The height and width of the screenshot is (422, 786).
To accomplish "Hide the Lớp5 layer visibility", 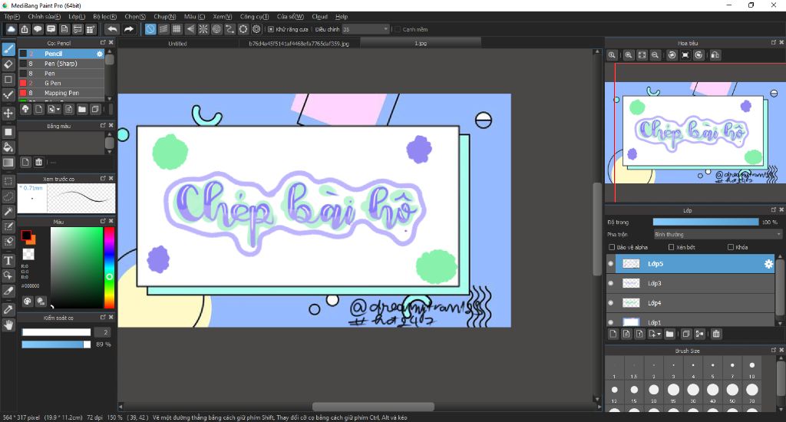I will point(610,264).
